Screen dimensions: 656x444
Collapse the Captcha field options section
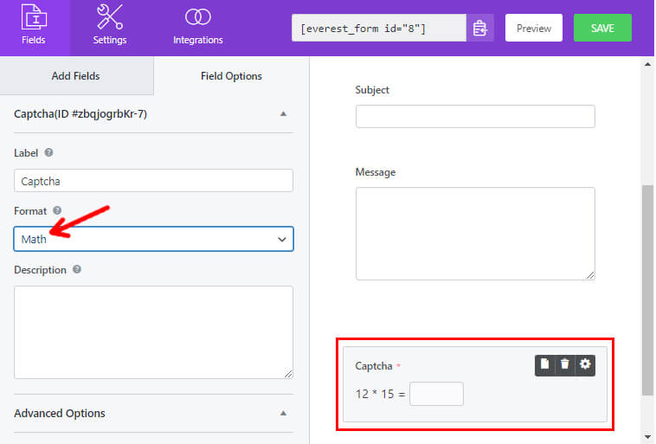[x=283, y=114]
